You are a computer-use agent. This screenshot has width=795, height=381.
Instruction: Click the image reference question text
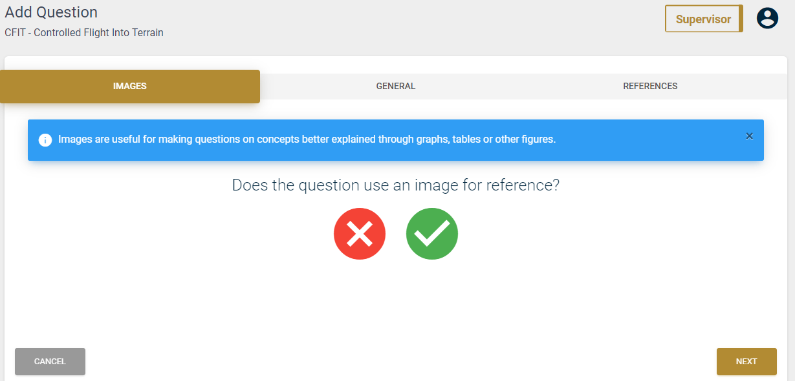[x=396, y=185]
